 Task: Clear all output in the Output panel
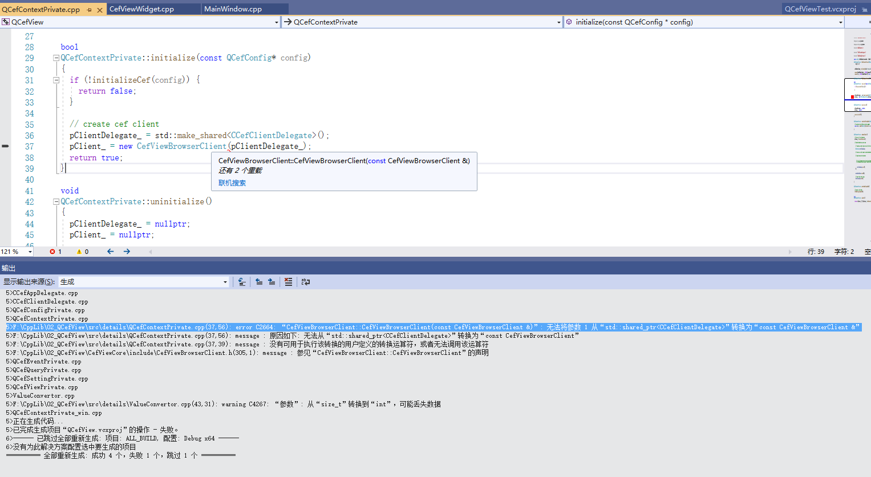click(x=289, y=281)
